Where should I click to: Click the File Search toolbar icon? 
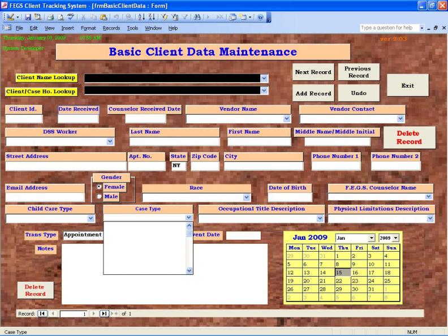coord(38,17)
